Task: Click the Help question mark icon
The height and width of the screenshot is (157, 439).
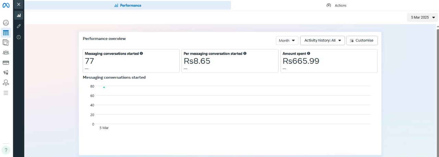Action: pos(6,150)
